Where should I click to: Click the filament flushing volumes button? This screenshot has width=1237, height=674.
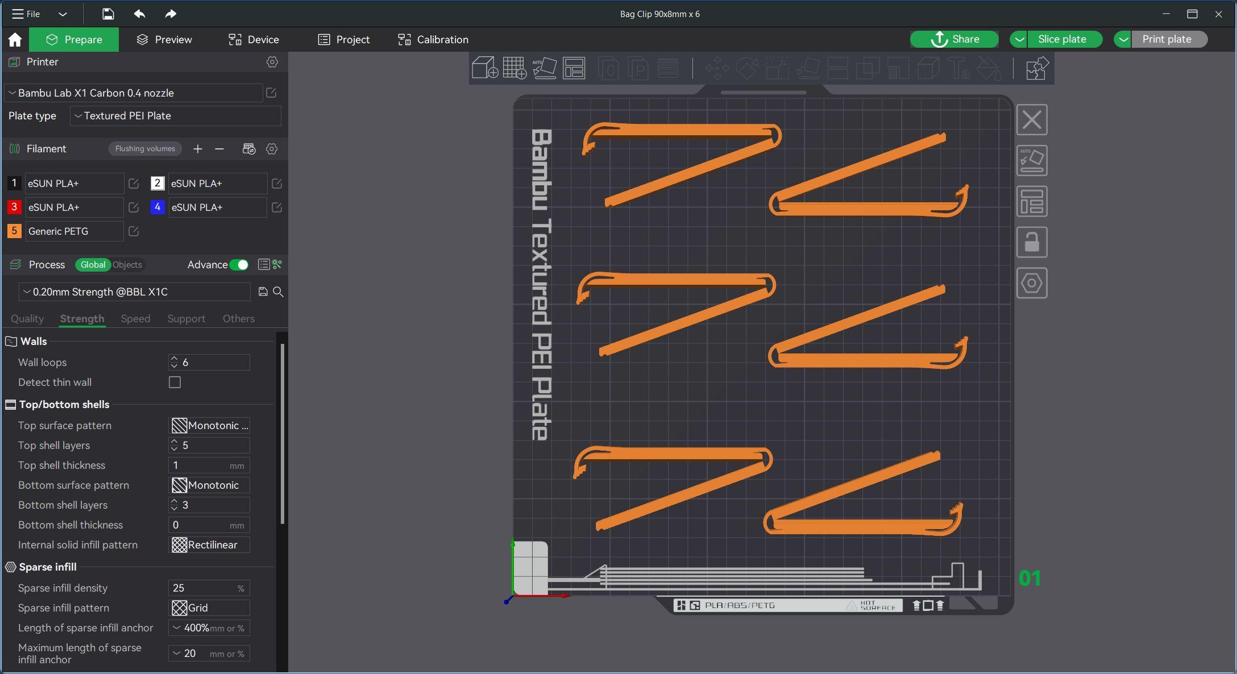coord(146,148)
